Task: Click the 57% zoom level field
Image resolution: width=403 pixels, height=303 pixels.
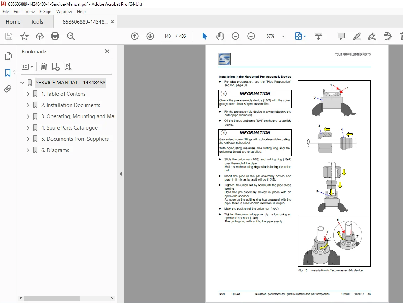Action: (x=270, y=36)
